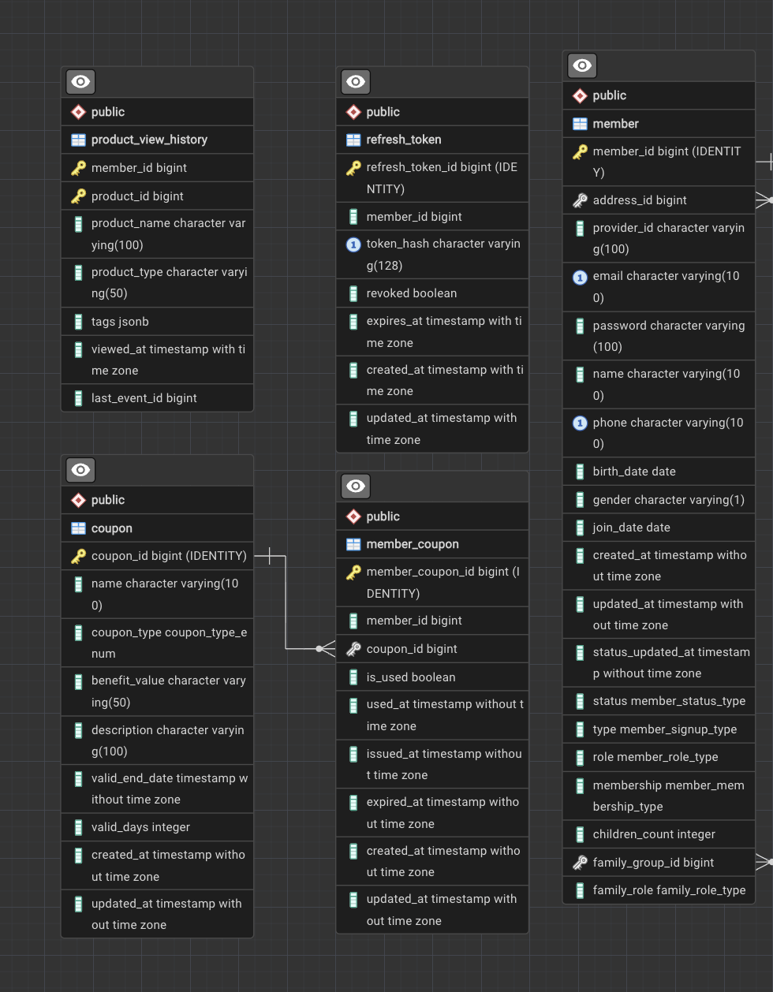Click the table icon beside member_coupon
Viewport: 773px width, 992px height.
pyautogui.click(x=353, y=545)
